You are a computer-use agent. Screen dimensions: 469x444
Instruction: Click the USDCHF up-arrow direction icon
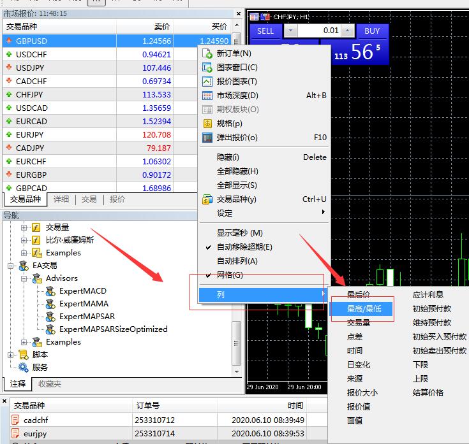click(x=9, y=54)
